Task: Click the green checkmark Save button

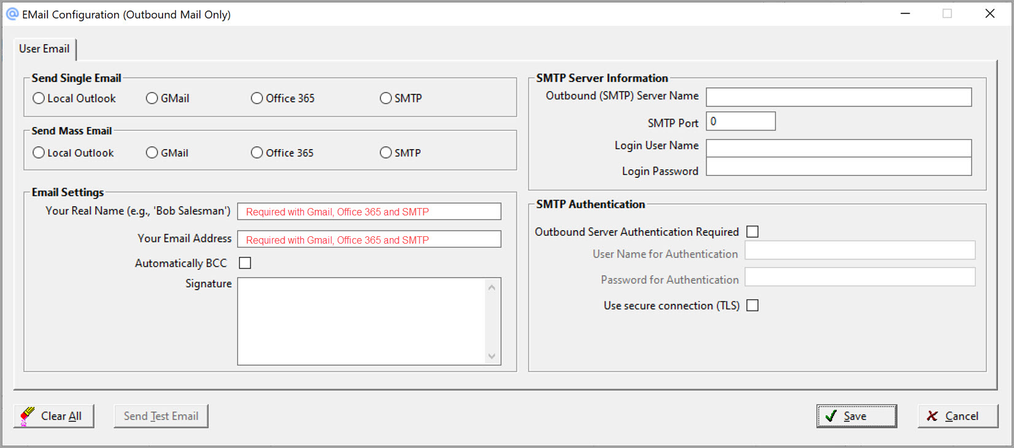Action: 856,416
